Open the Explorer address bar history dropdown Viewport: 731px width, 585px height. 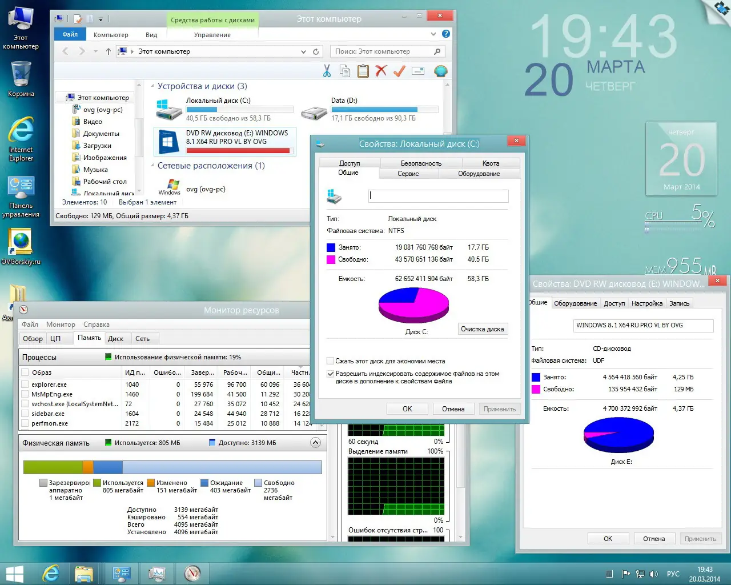[x=303, y=51]
